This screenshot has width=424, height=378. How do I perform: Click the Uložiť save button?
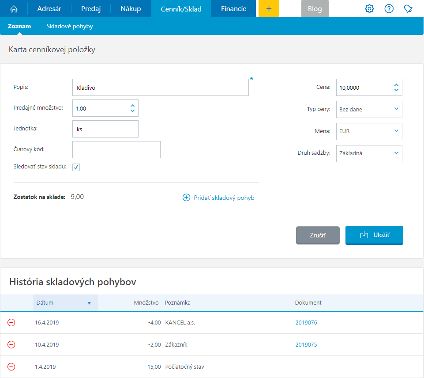[x=374, y=235]
